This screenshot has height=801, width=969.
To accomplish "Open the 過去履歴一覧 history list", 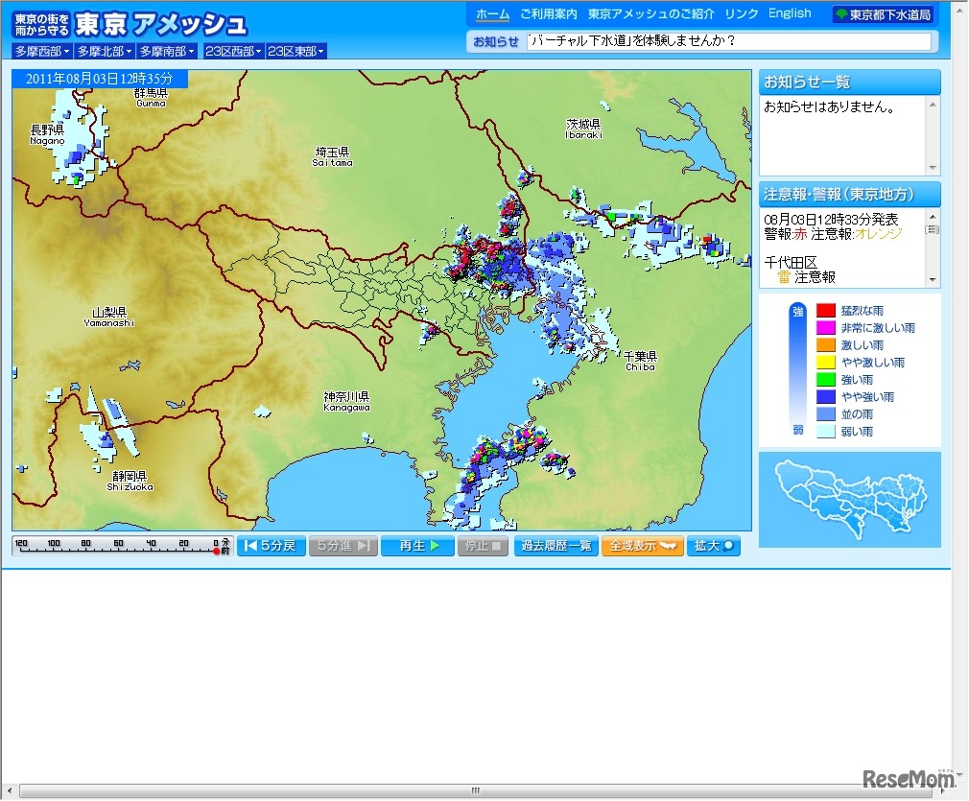I will pos(555,546).
